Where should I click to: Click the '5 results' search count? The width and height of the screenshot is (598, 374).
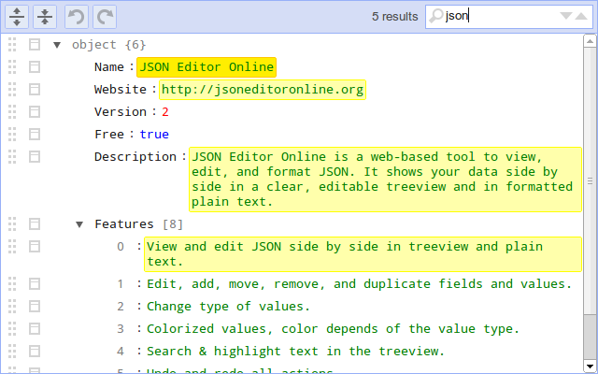point(394,17)
